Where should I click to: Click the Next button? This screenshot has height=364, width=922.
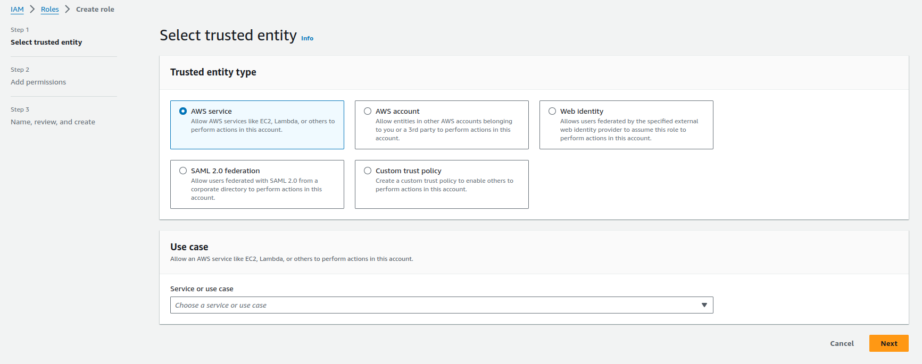888,343
